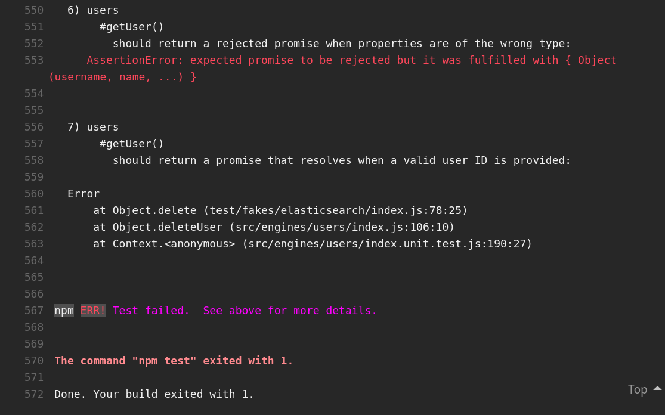This screenshot has height=415, width=665.
Task: Click the "7) users" failure heading
Action: point(93,127)
